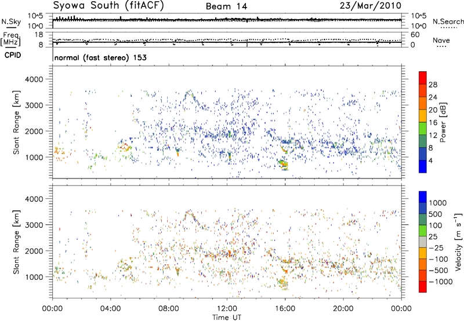Click the plot title "Syowa South (fitACF)"
This screenshot has width=464, height=321.
[108, 5]
